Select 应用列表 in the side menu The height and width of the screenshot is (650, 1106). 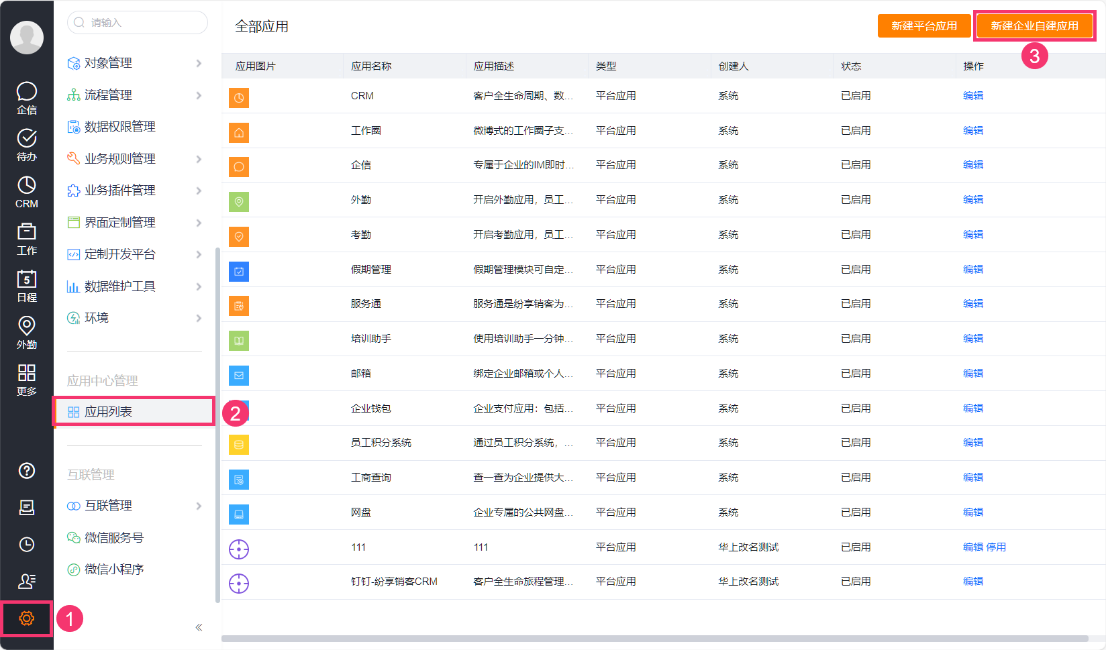[x=108, y=412]
